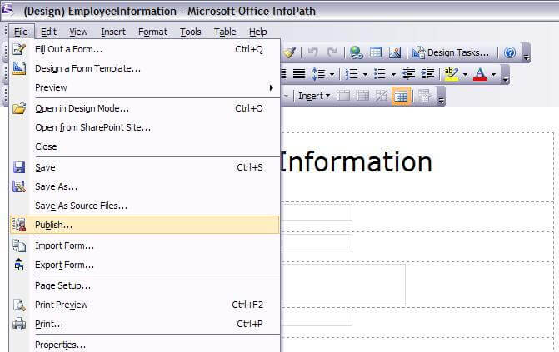Screen dimensions: 559x352
Task: Expand the Preview submenu
Action: [145, 87]
